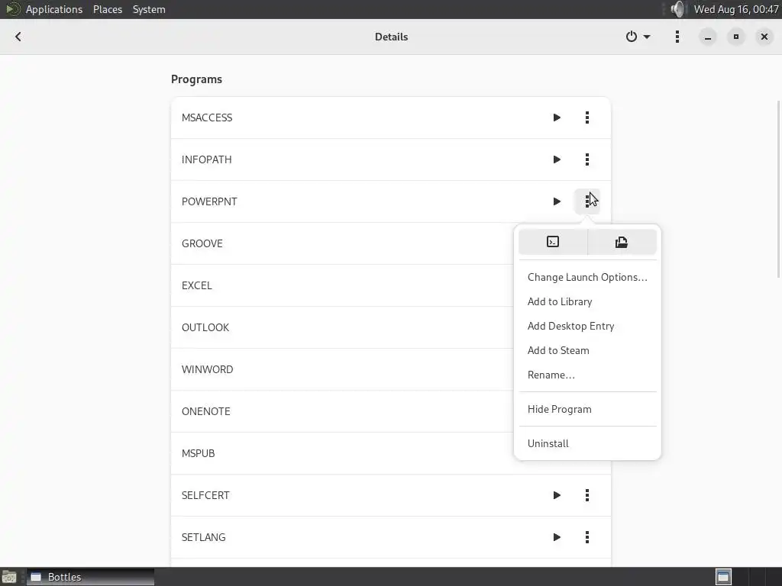Click the vertical scrollbar
The width and height of the screenshot is (782, 586).
click(x=779, y=189)
